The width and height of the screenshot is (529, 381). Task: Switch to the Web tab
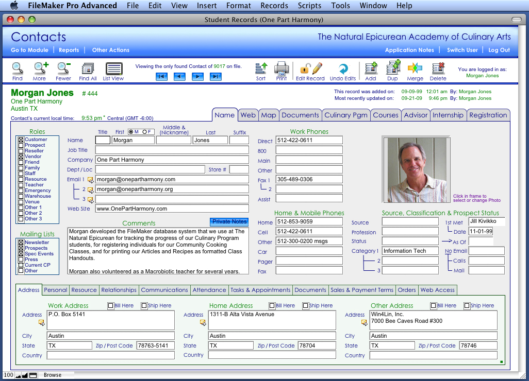[x=248, y=115]
